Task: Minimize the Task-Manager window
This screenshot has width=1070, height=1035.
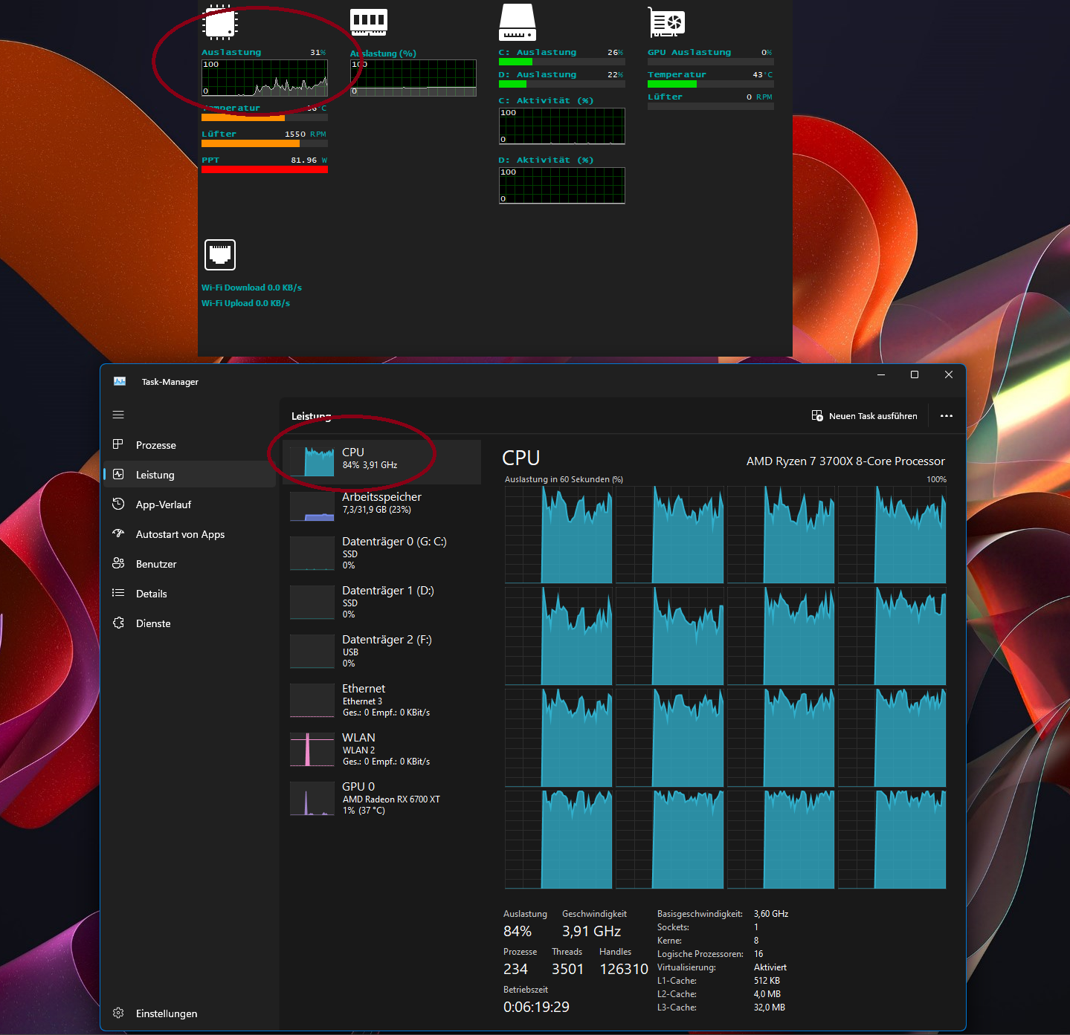Action: click(x=881, y=374)
